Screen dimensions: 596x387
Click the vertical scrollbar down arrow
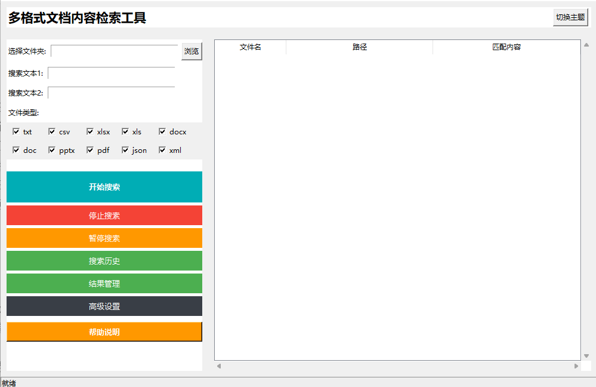[586, 356]
